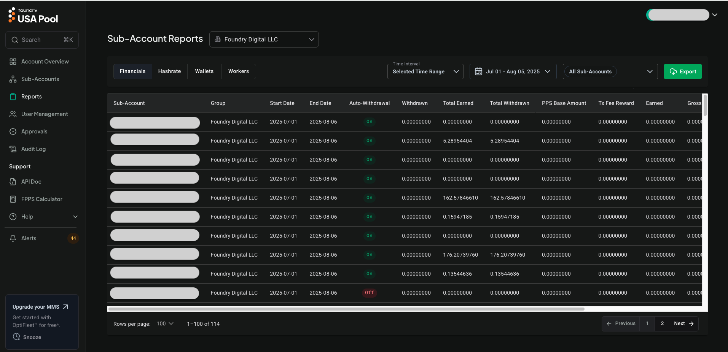
Task: Click the Off auto-withdrawal badge
Action: tap(369, 293)
